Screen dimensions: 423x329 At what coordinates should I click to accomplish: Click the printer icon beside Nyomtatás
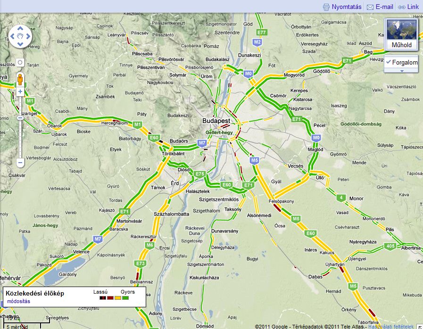point(326,7)
